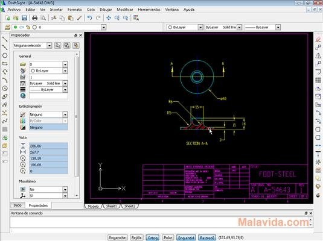This screenshot has height=241, width=323.
Task: Toggle the Ortog status button
Action: [152, 238]
